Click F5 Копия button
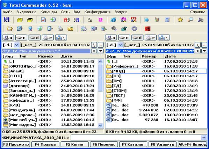The width and height of the screenshot is (209, 149). click(74, 144)
